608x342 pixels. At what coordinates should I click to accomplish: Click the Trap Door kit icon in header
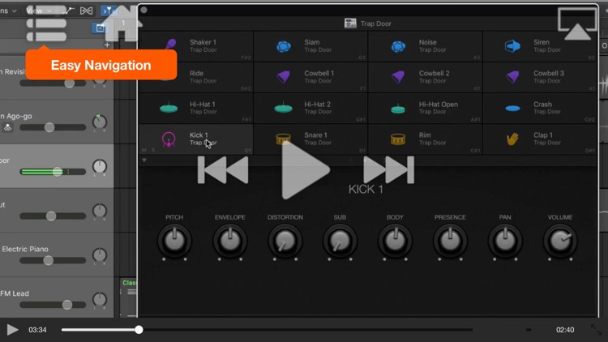coord(350,24)
